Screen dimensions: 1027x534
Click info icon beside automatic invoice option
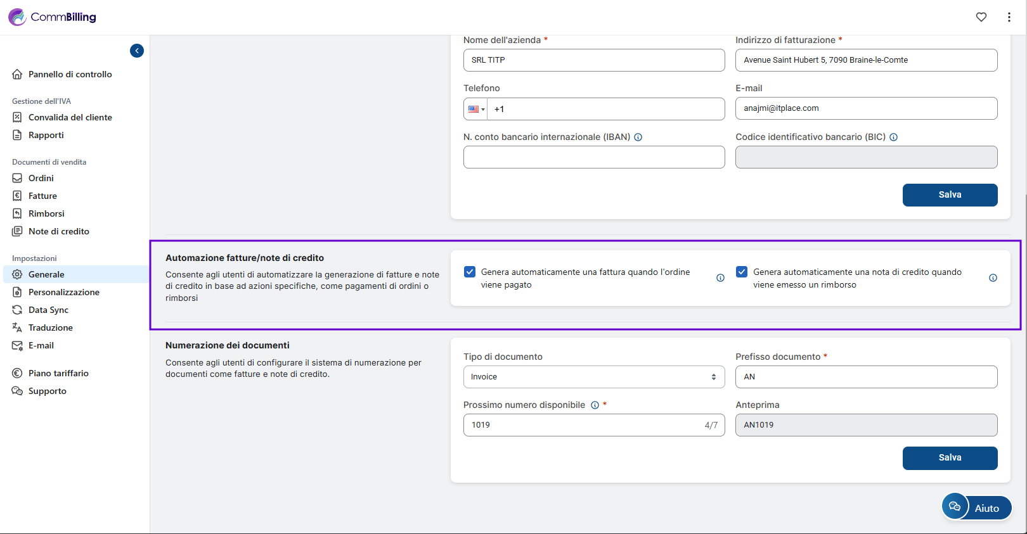(x=720, y=278)
